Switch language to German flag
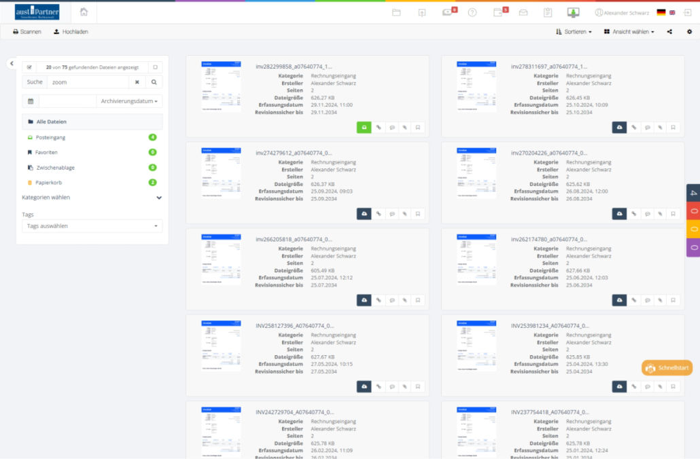 (661, 12)
